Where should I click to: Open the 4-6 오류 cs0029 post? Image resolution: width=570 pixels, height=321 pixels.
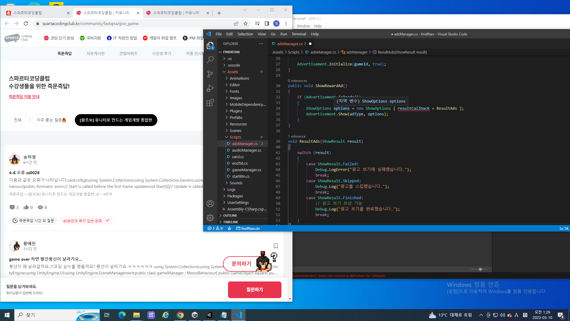[x=24, y=173]
